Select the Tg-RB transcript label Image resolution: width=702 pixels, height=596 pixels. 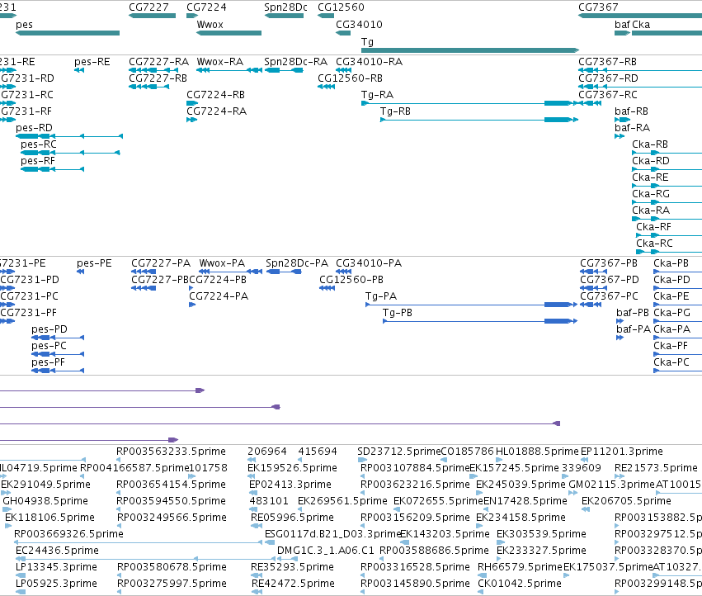[395, 111]
